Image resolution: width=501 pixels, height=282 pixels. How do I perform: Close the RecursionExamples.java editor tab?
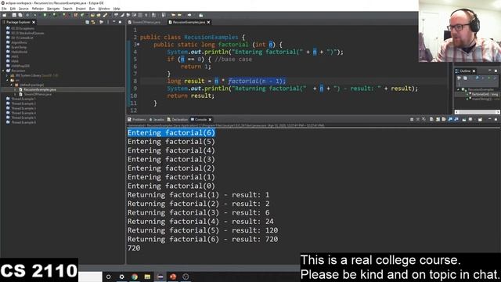[x=209, y=22]
